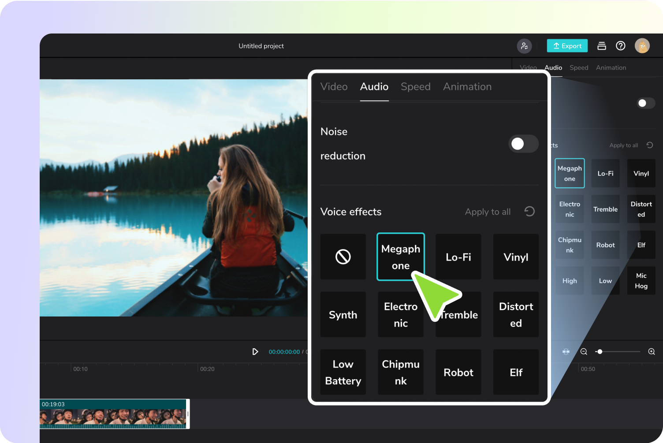Select small Robot tile in sidebar
Image resolution: width=663 pixels, height=443 pixels.
[x=605, y=245]
